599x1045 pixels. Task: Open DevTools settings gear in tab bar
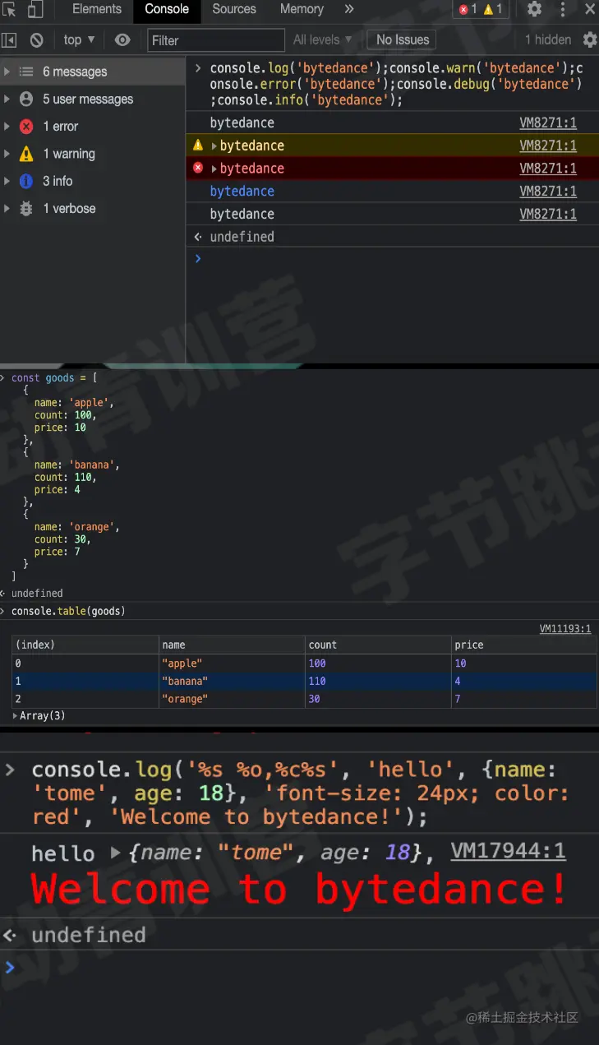tap(534, 10)
